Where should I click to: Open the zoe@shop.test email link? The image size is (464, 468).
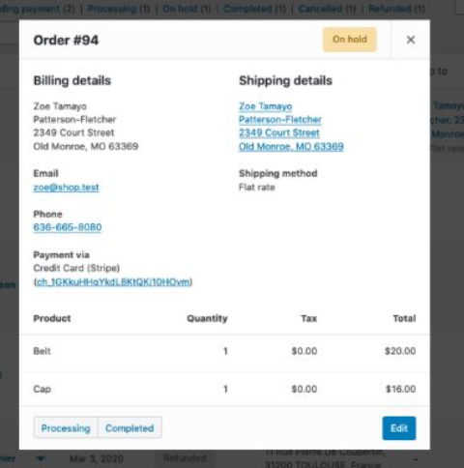[x=66, y=188]
